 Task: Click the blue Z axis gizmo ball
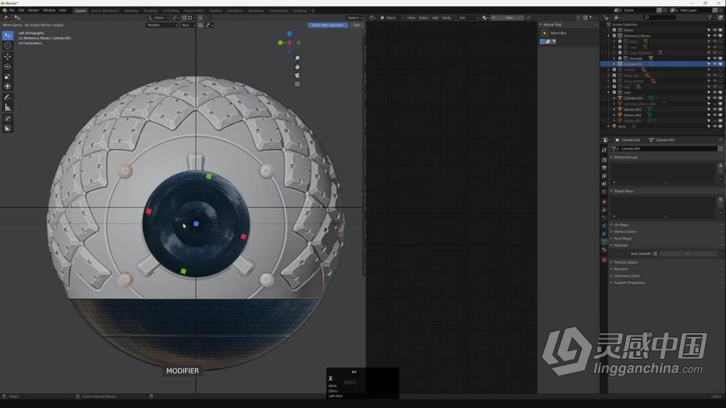290,34
